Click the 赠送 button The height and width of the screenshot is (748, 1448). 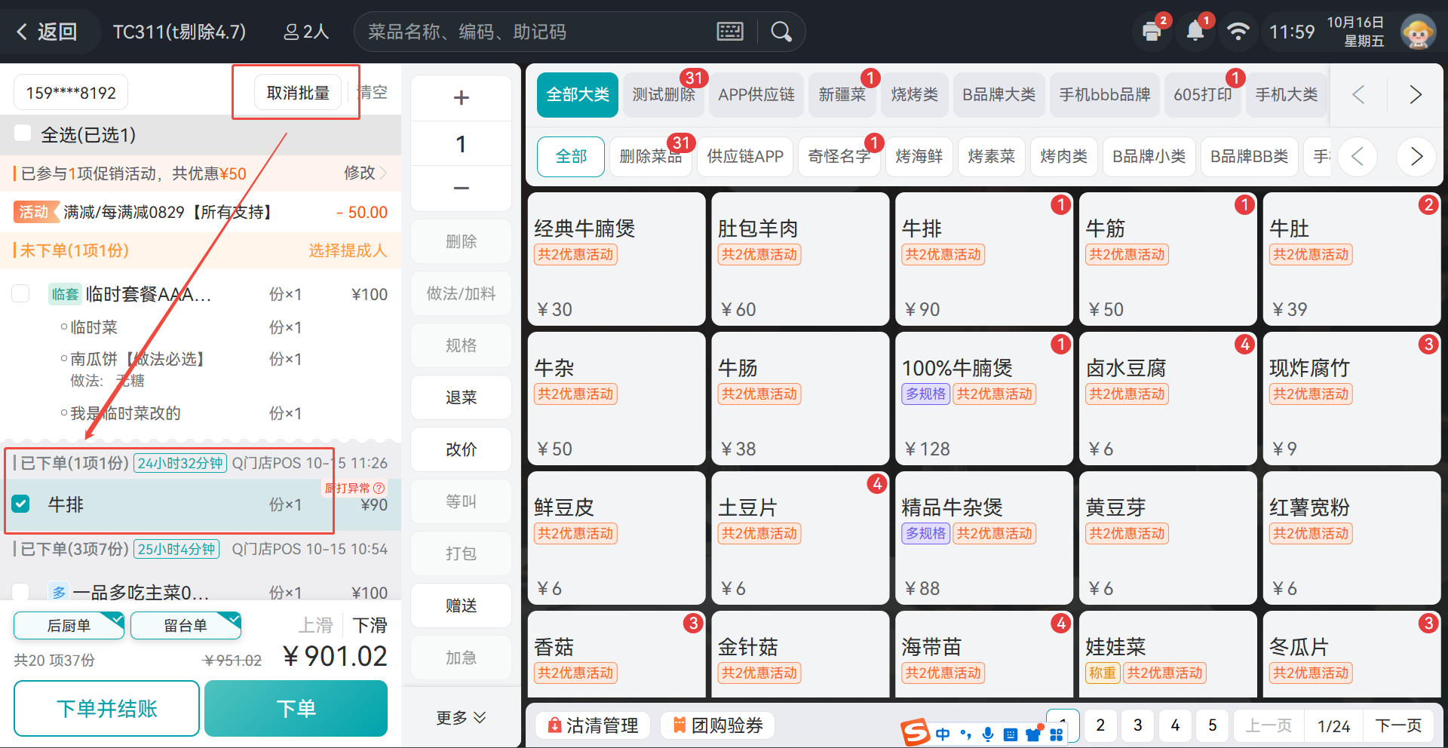[x=461, y=605]
